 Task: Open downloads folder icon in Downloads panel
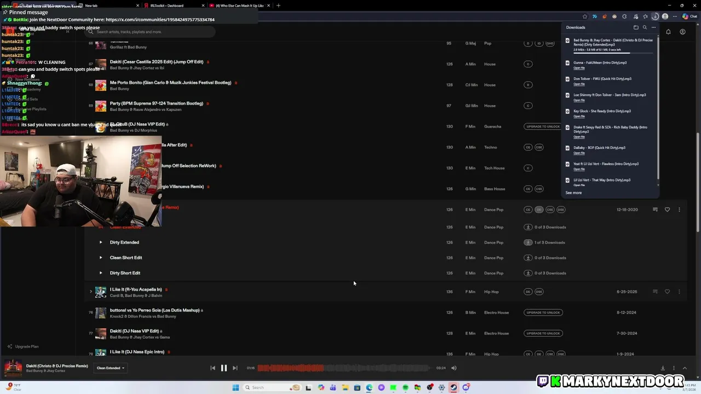pos(636,27)
